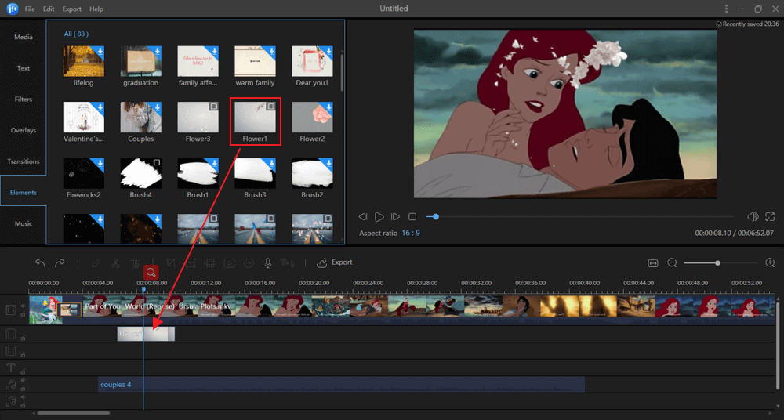Screen dimensions: 784x420
Task: Select the Flower1 element thumbnail
Action: click(255, 118)
